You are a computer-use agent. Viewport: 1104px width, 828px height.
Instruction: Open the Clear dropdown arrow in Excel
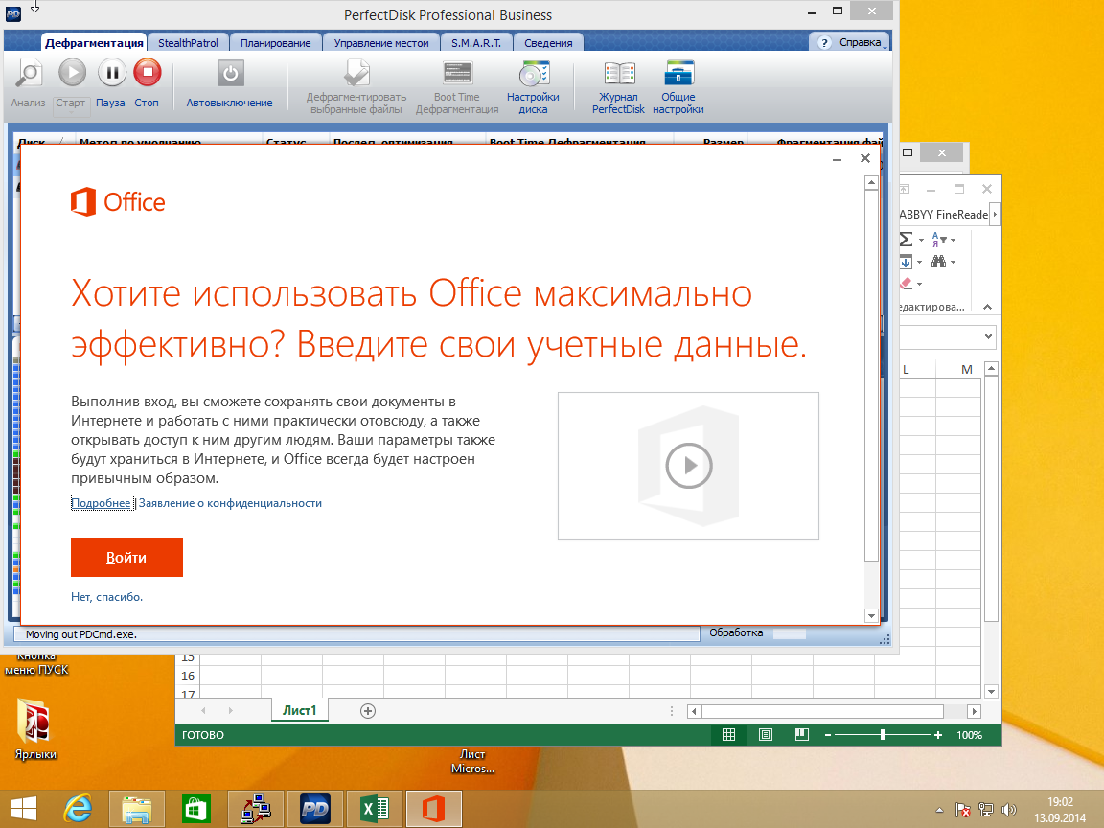click(920, 284)
